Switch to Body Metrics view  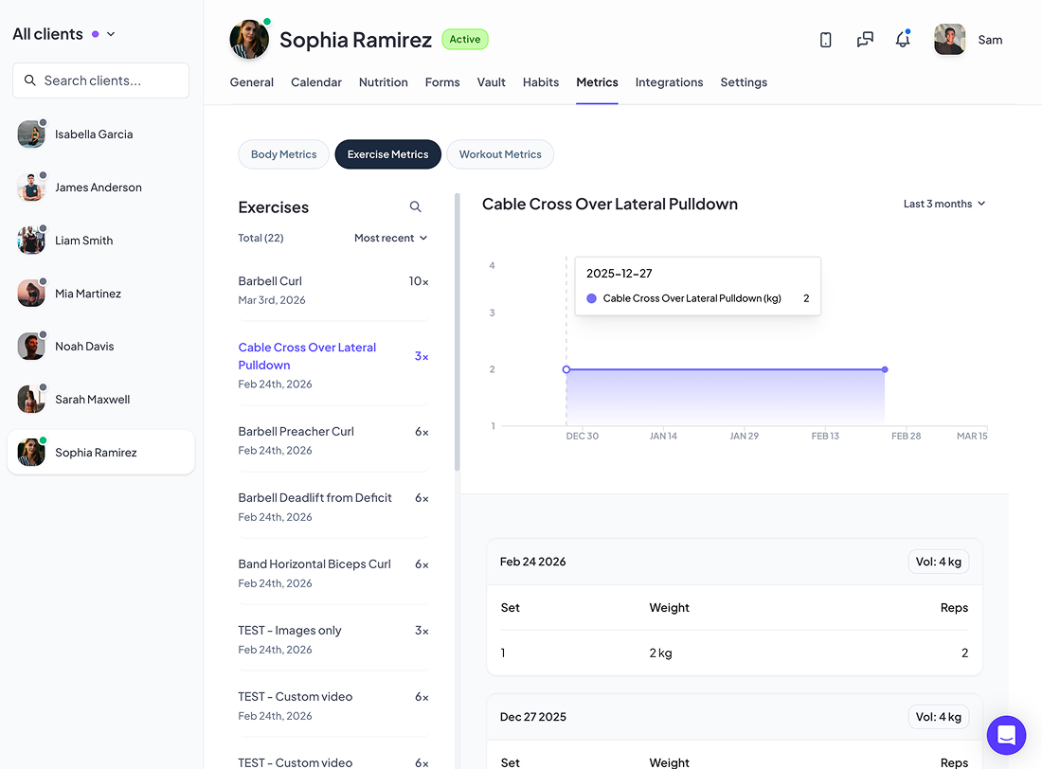click(x=283, y=154)
